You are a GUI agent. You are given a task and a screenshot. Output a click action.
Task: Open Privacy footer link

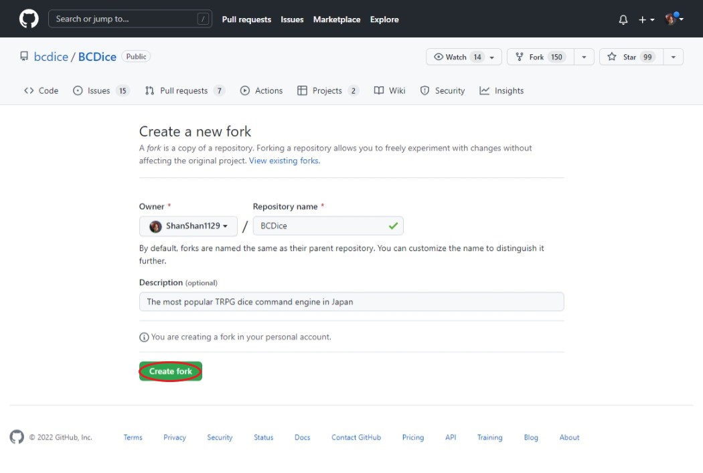click(174, 437)
